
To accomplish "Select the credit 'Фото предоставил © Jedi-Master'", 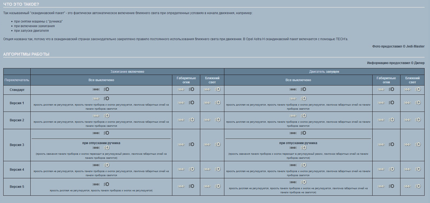I will (x=398, y=46).
